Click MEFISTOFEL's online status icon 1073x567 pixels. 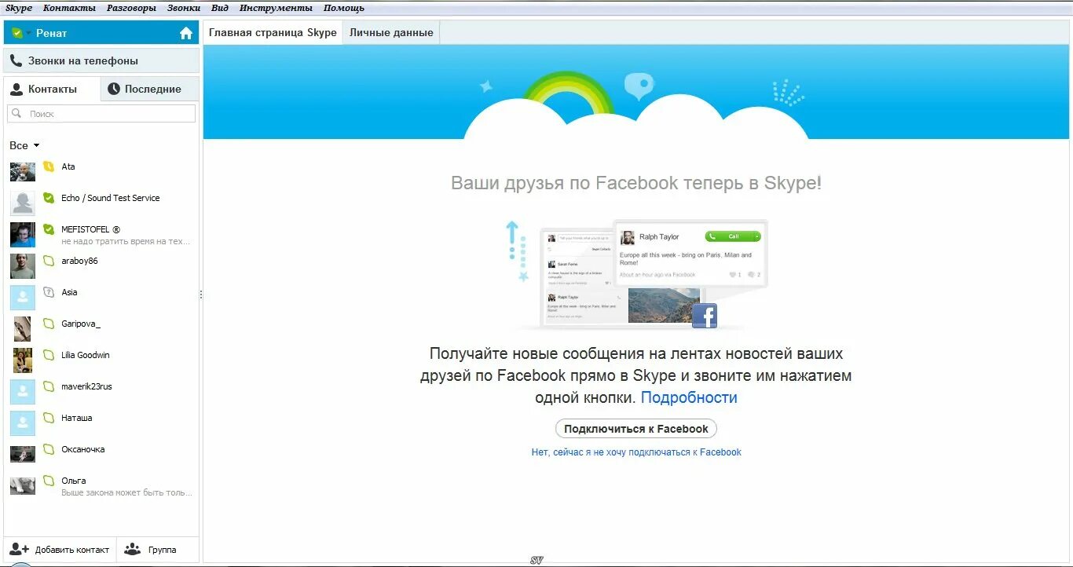[x=49, y=229]
